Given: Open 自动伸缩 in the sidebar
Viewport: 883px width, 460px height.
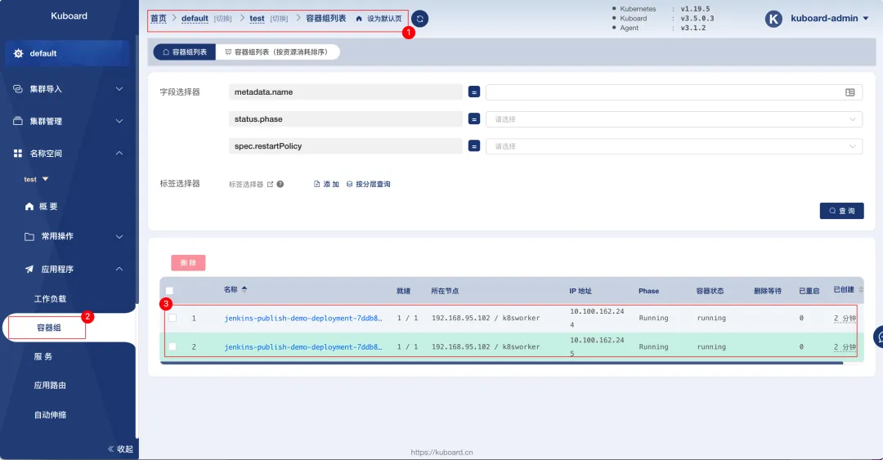Looking at the screenshot, I should (x=50, y=415).
